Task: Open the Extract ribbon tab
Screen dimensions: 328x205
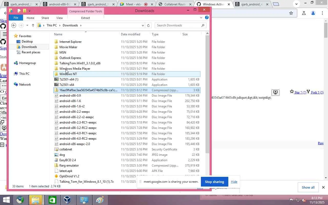Action: [86, 18]
